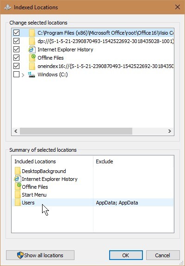Click the shield icon on Show all locations
The height and width of the screenshot is (266, 185).
20,255
